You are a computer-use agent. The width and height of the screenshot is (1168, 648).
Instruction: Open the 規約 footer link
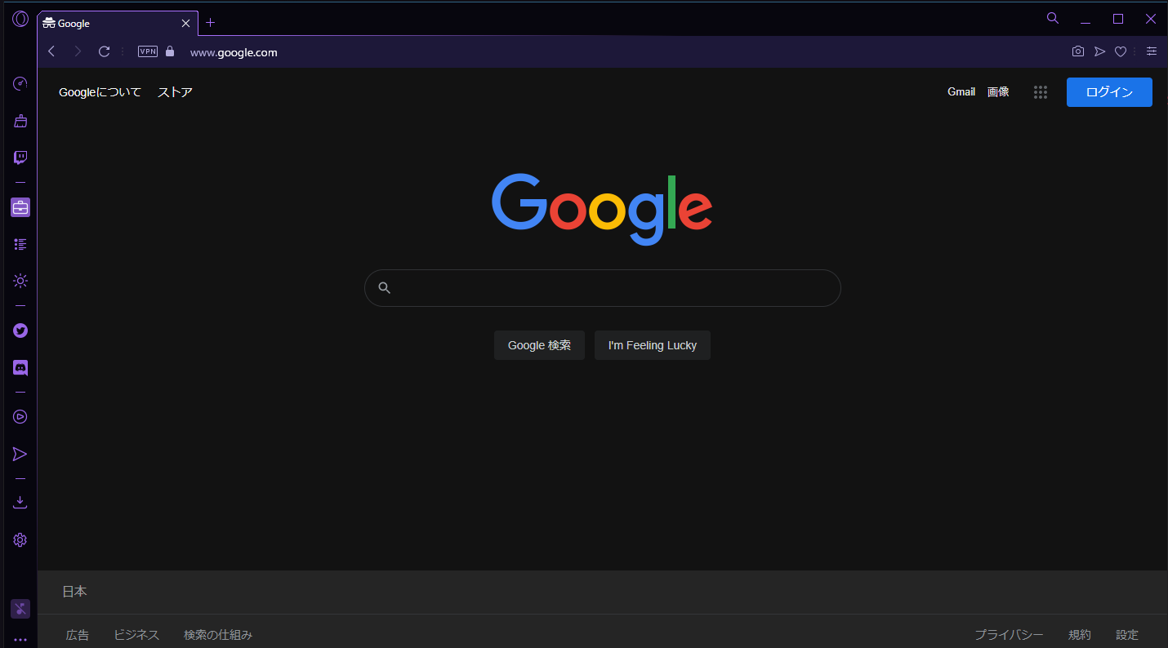pyautogui.click(x=1080, y=635)
